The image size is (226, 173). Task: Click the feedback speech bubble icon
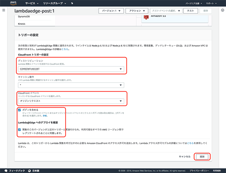pyautogui.click(x=6, y=170)
